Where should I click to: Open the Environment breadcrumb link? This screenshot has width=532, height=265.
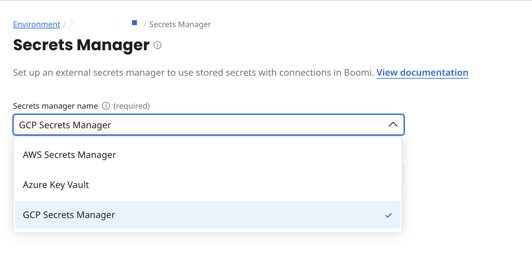click(x=37, y=24)
